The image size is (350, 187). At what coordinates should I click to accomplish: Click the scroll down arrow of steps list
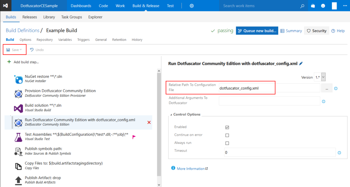pyautogui.click(x=159, y=185)
